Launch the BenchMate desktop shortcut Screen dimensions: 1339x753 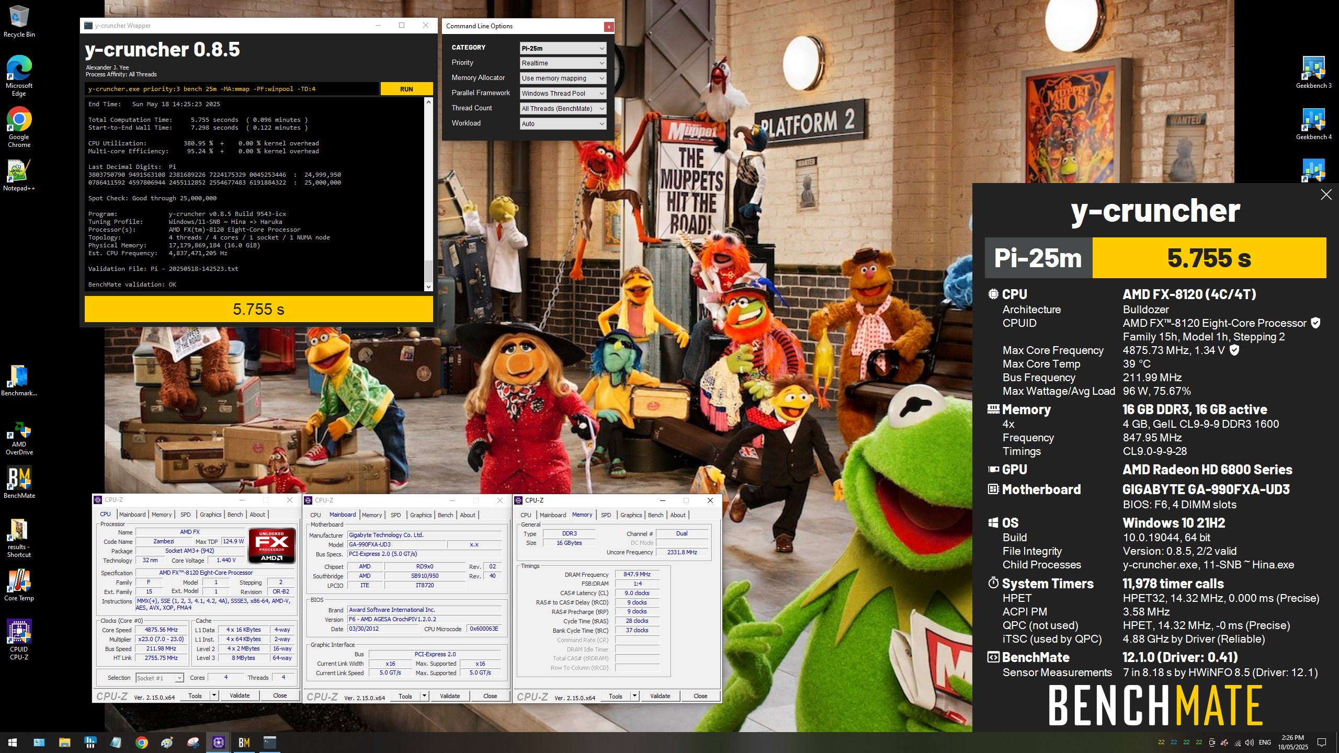pos(19,482)
